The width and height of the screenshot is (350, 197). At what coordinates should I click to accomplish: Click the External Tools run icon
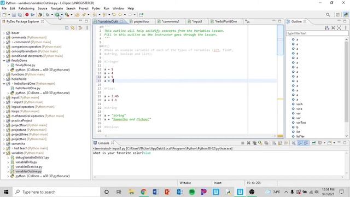(x=67, y=15)
